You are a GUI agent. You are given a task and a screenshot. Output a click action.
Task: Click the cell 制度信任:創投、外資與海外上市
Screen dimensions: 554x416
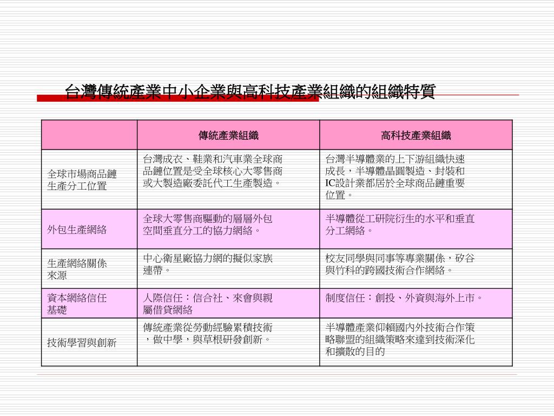(416, 303)
